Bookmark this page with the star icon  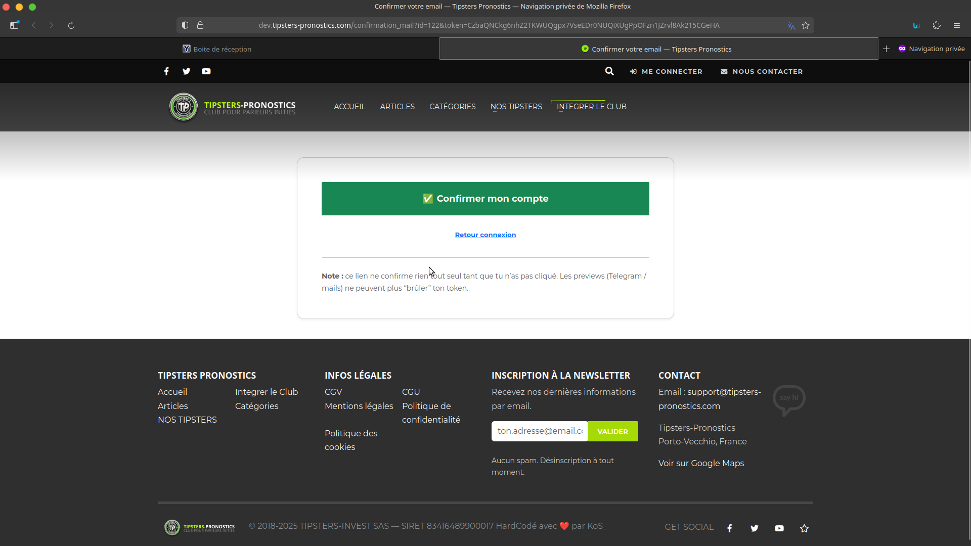pyautogui.click(x=806, y=25)
